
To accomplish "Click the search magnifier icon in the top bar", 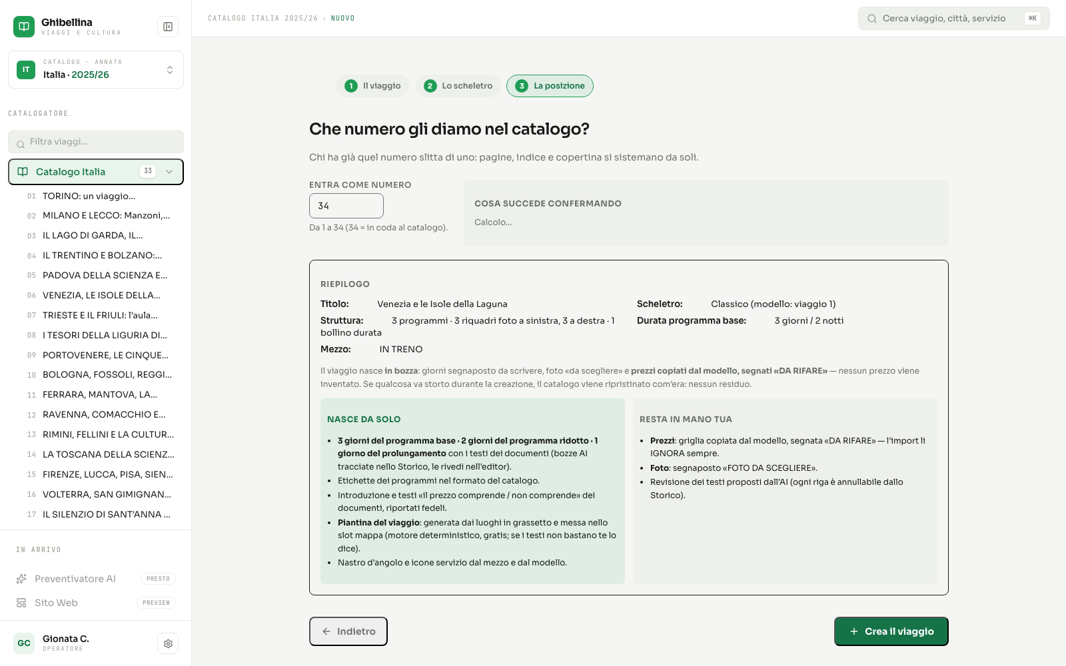I will tap(872, 19).
